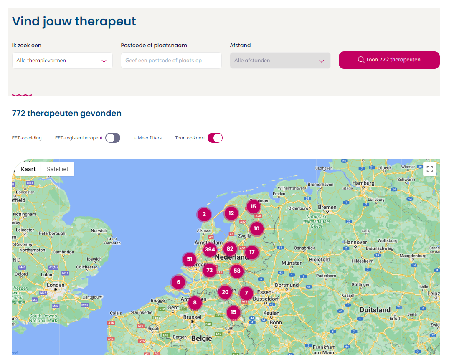Image resolution: width=449 pixels, height=362 pixels.
Task: Switch to the Satelliet map view
Action: tap(58, 169)
